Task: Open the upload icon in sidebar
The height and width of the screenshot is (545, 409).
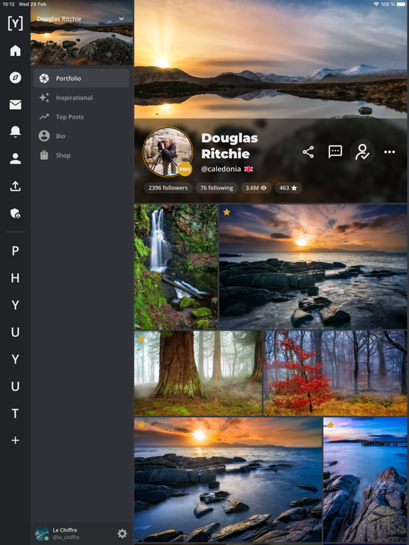Action: [16, 187]
